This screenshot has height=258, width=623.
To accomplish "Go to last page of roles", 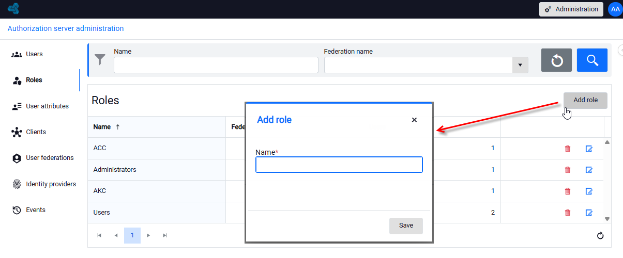I will (165, 235).
